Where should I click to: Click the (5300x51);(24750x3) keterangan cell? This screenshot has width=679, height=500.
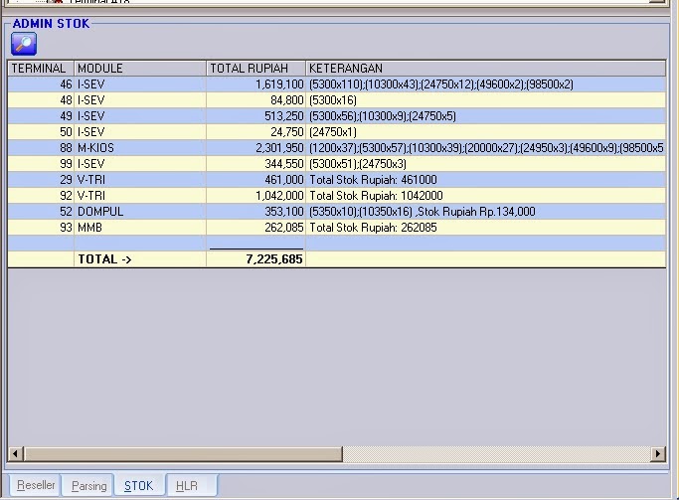click(x=486, y=164)
